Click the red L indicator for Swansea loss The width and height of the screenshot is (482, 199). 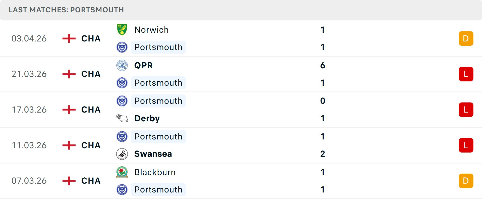click(466, 145)
